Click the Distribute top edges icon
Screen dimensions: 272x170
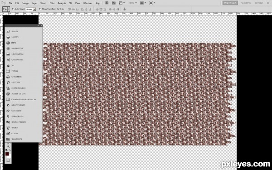coord(97,9)
